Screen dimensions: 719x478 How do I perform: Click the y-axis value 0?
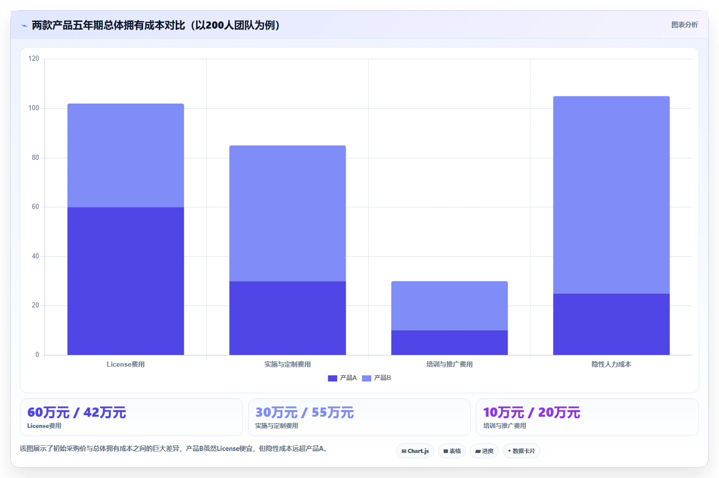37,355
